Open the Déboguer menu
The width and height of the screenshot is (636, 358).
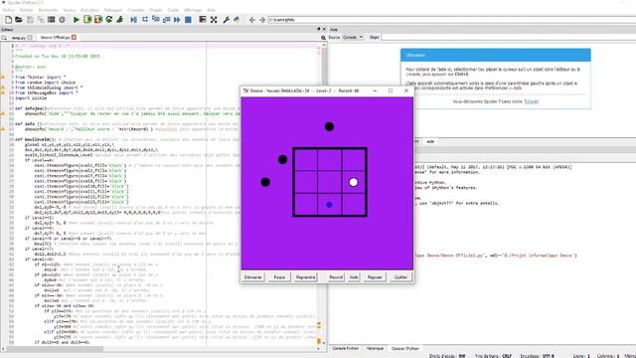pos(113,10)
